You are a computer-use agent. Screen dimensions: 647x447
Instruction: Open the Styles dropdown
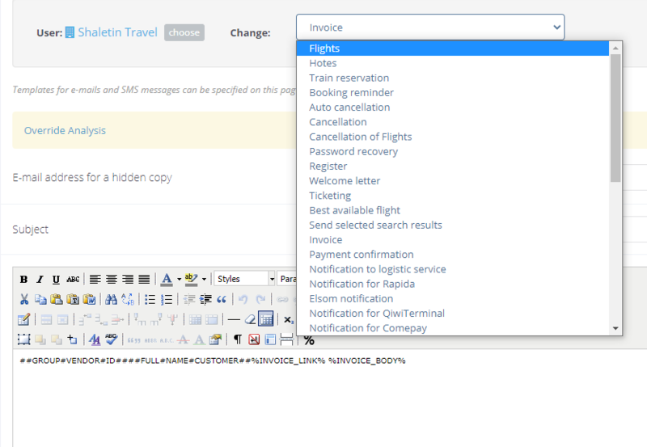point(245,279)
